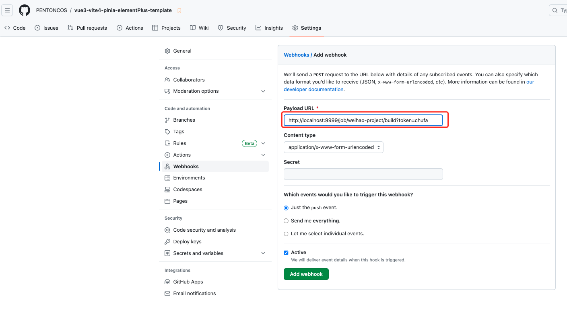Click inside the Payload URL field
The height and width of the screenshot is (310, 567).
point(363,120)
